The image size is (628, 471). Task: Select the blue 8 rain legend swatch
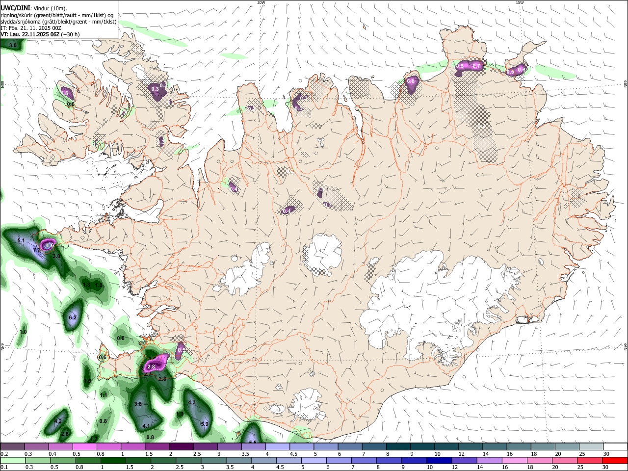click(389, 460)
